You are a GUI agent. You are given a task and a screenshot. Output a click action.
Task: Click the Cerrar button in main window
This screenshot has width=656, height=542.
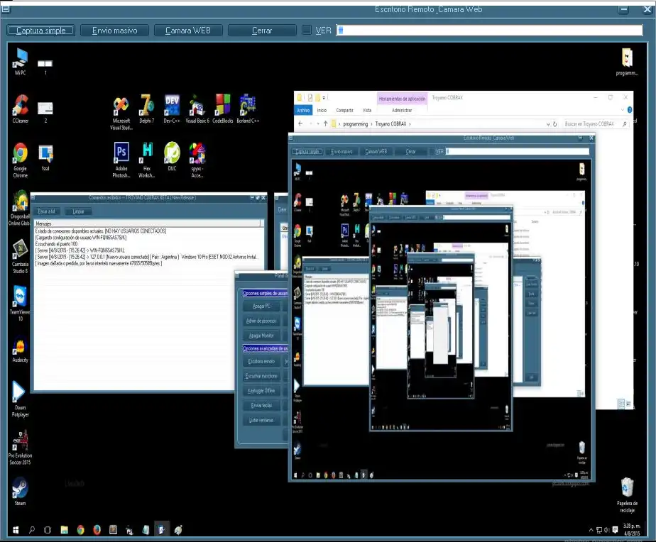point(262,31)
